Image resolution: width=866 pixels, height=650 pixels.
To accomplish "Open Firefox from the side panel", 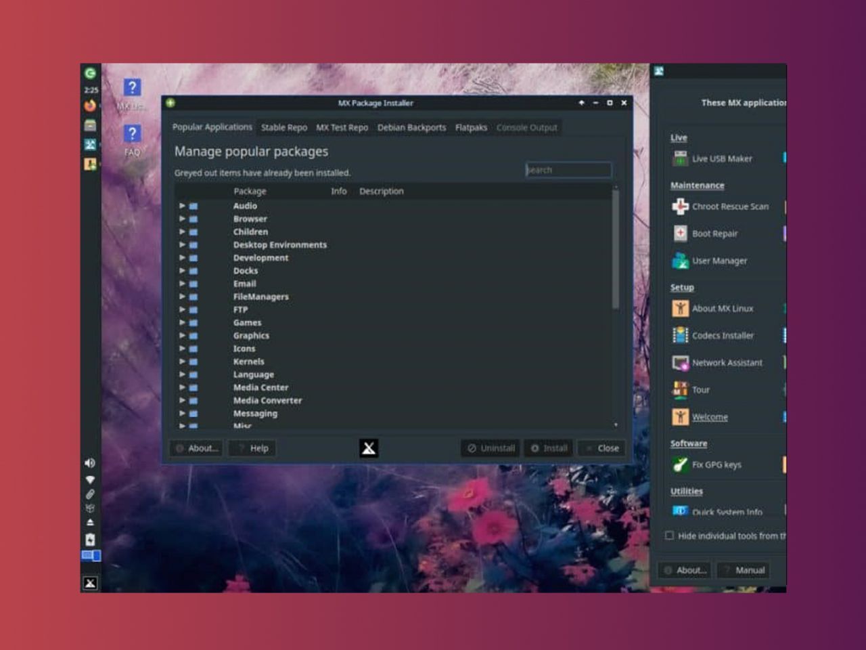I will point(90,106).
